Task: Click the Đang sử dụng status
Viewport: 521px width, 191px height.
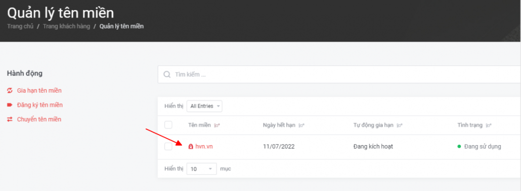Action: click(x=483, y=146)
